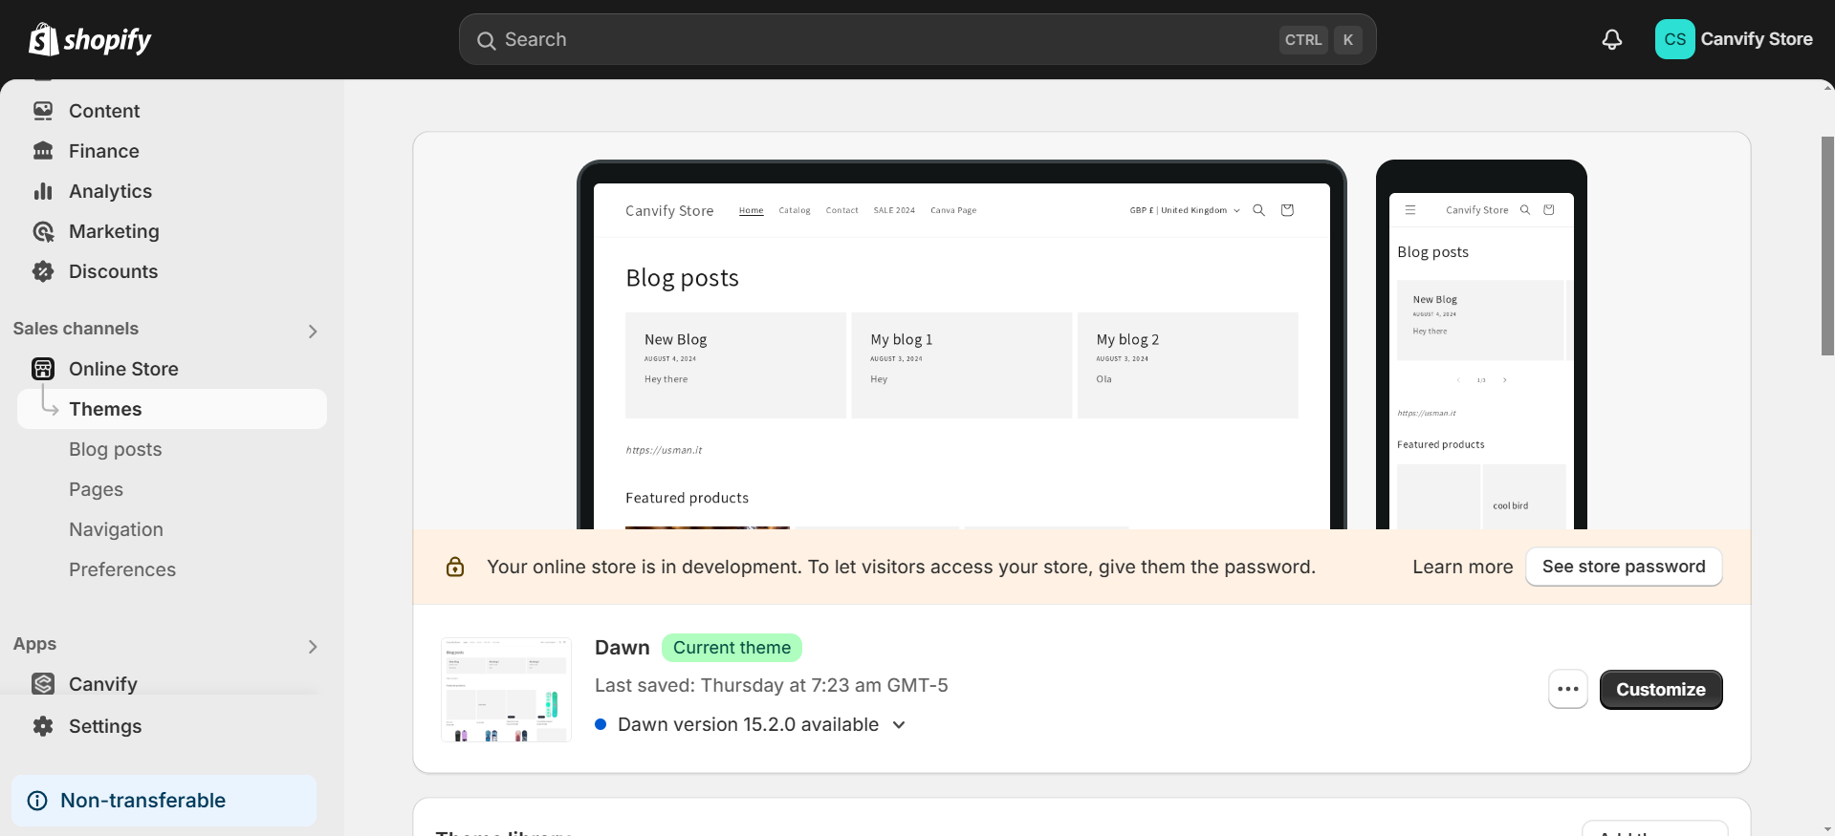This screenshot has height=836, width=1835.
Task: Click the Shopify logo
Action: (x=90, y=39)
